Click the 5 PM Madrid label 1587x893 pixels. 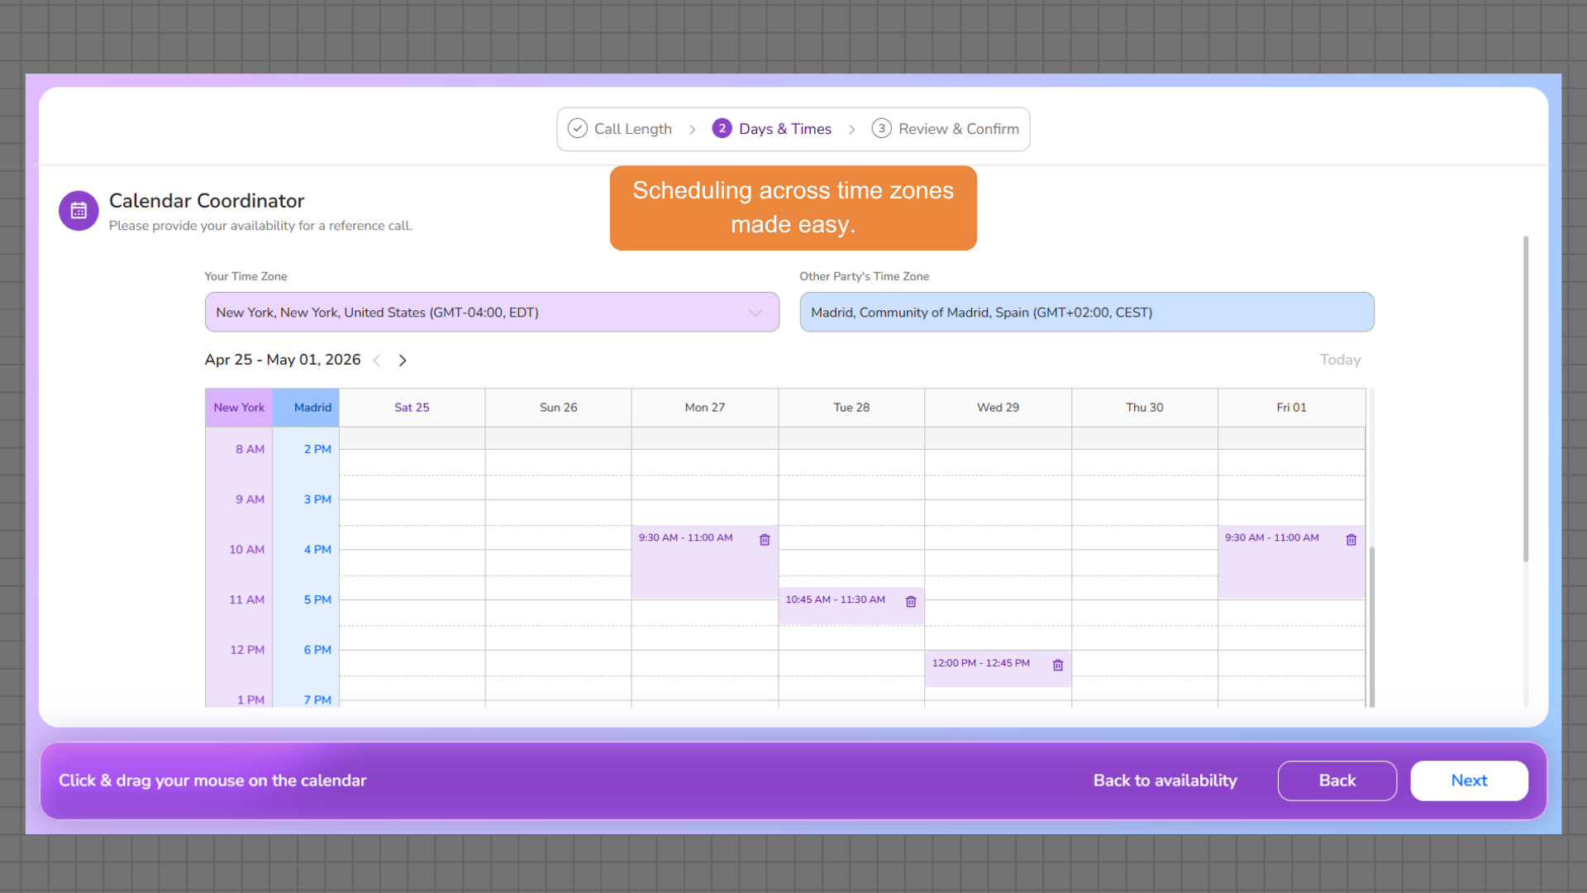[317, 600]
